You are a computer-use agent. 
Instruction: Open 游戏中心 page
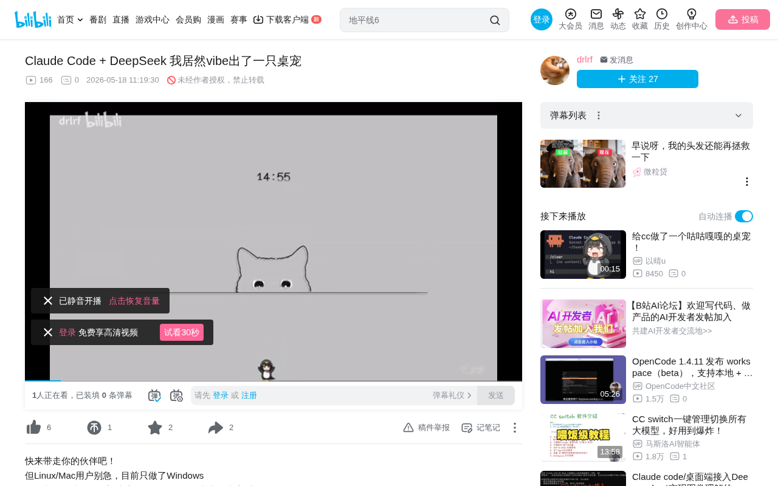pos(153,19)
